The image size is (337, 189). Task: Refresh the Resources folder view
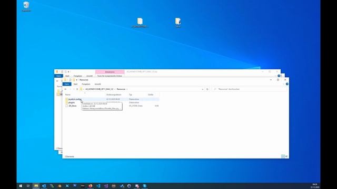tap(207, 89)
